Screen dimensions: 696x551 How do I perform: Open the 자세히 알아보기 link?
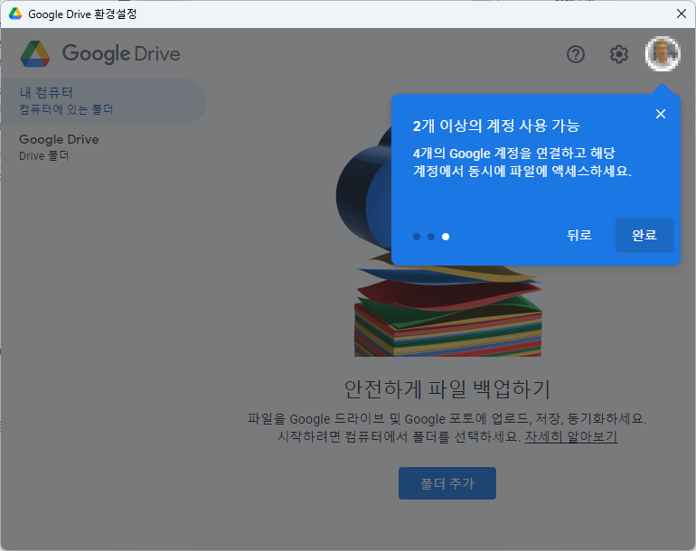pos(570,436)
